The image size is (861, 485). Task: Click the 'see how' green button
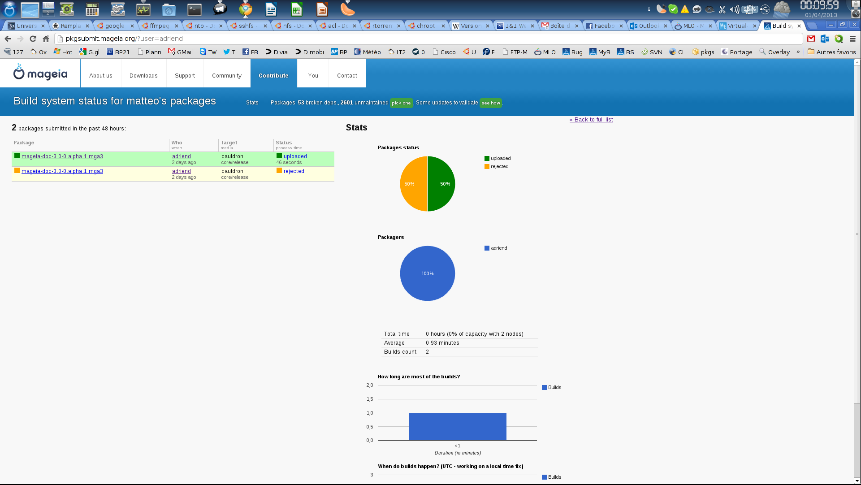[491, 103]
